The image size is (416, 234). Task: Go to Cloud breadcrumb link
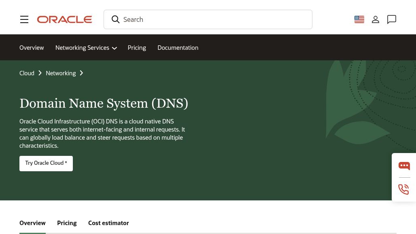click(x=27, y=73)
